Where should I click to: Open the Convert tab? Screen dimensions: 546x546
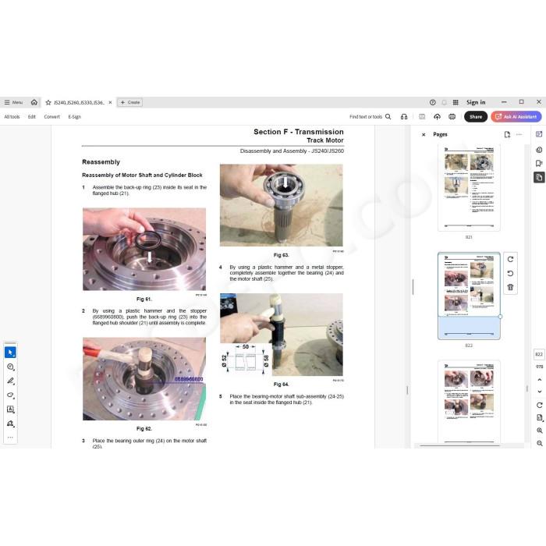click(52, 117)
